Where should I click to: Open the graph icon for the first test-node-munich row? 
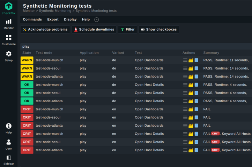tap(191, 60)
